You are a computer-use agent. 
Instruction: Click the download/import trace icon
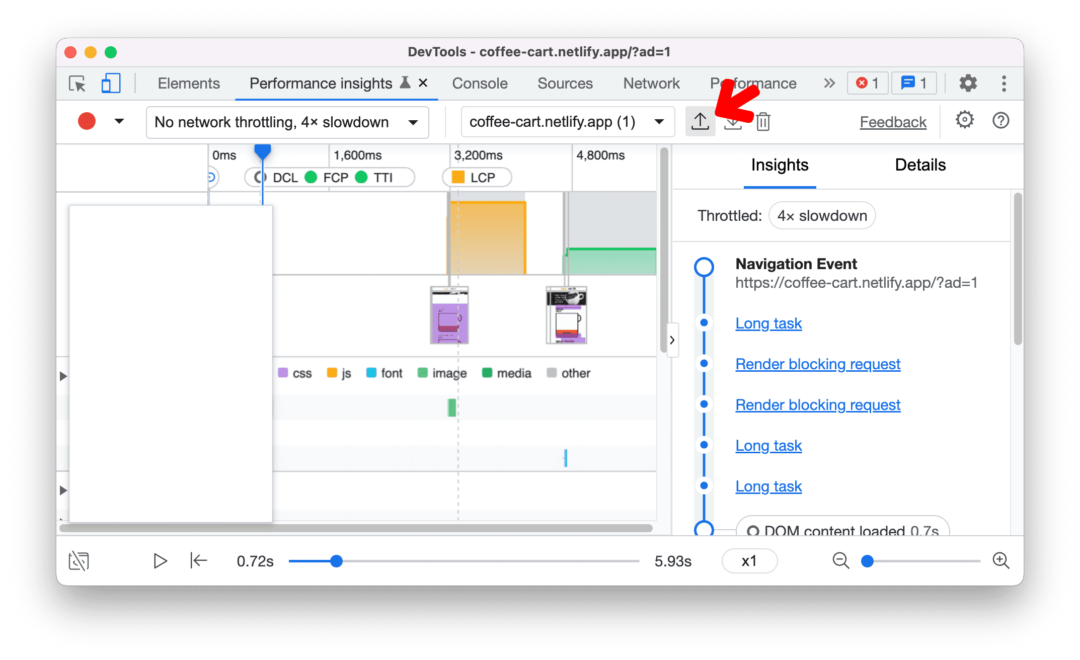(x=732, y=122)
